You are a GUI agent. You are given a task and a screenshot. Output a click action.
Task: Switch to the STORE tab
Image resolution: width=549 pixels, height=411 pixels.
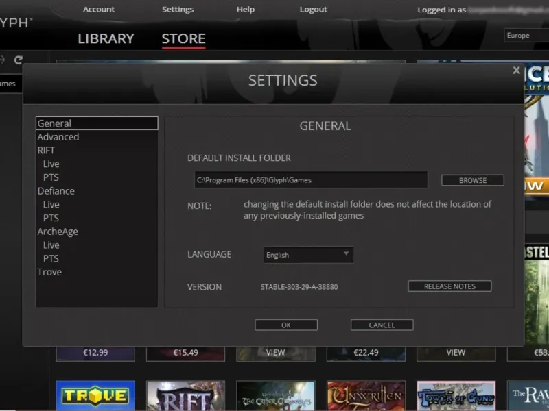point(183,38)
